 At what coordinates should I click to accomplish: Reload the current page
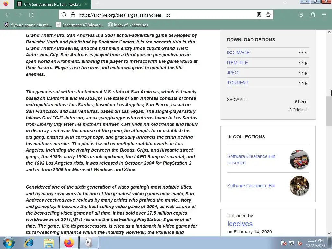coord(31,15)
